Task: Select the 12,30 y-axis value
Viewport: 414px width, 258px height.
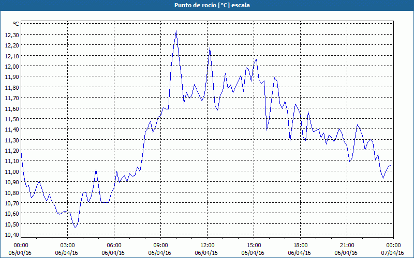Action: pyautogui.click(x=12, y=35)
